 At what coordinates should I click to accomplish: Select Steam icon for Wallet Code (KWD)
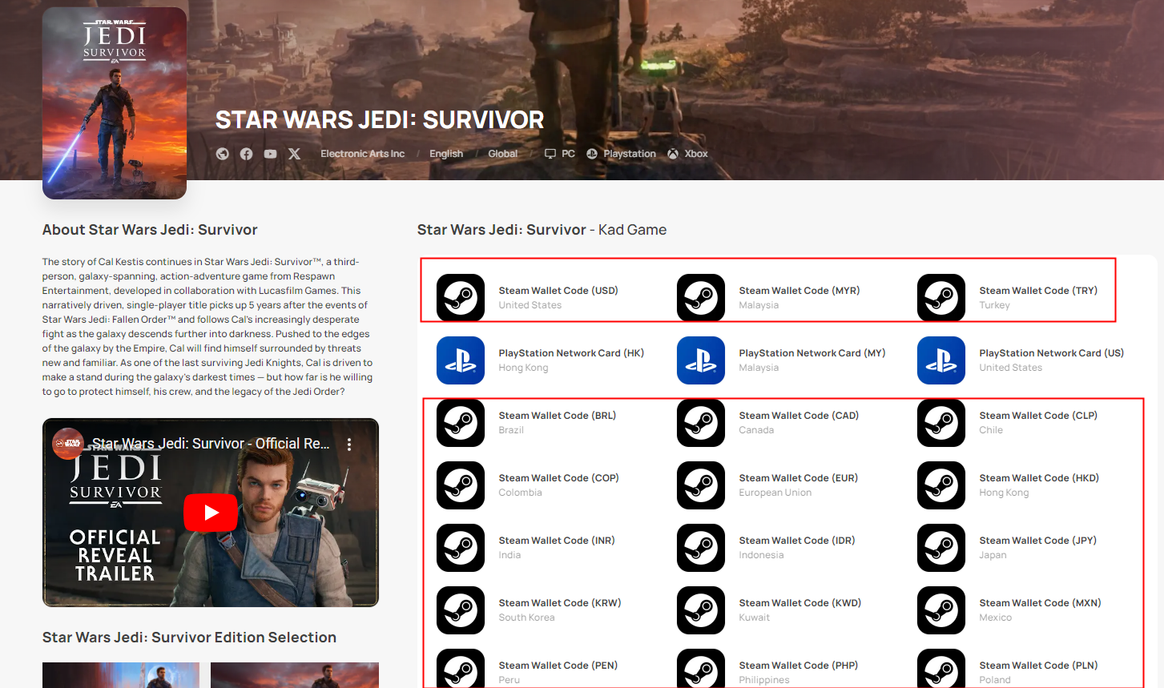pos(701,610)
